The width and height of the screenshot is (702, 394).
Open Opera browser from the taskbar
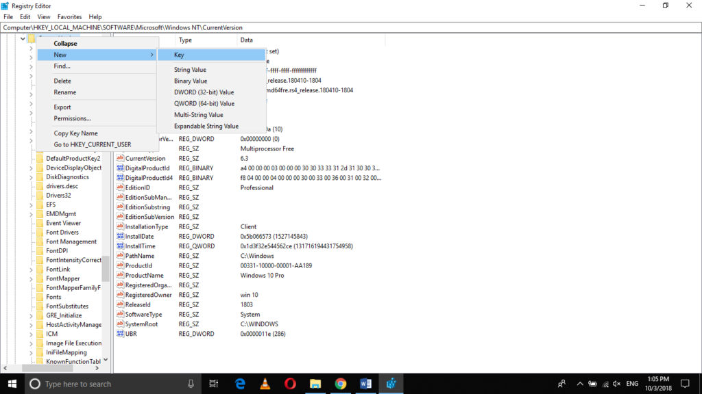tap(290, 384)
